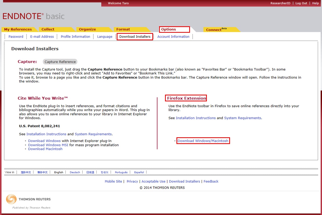Switch the view language to Deutsch
The image size is (322, 215).
[75, 172]
